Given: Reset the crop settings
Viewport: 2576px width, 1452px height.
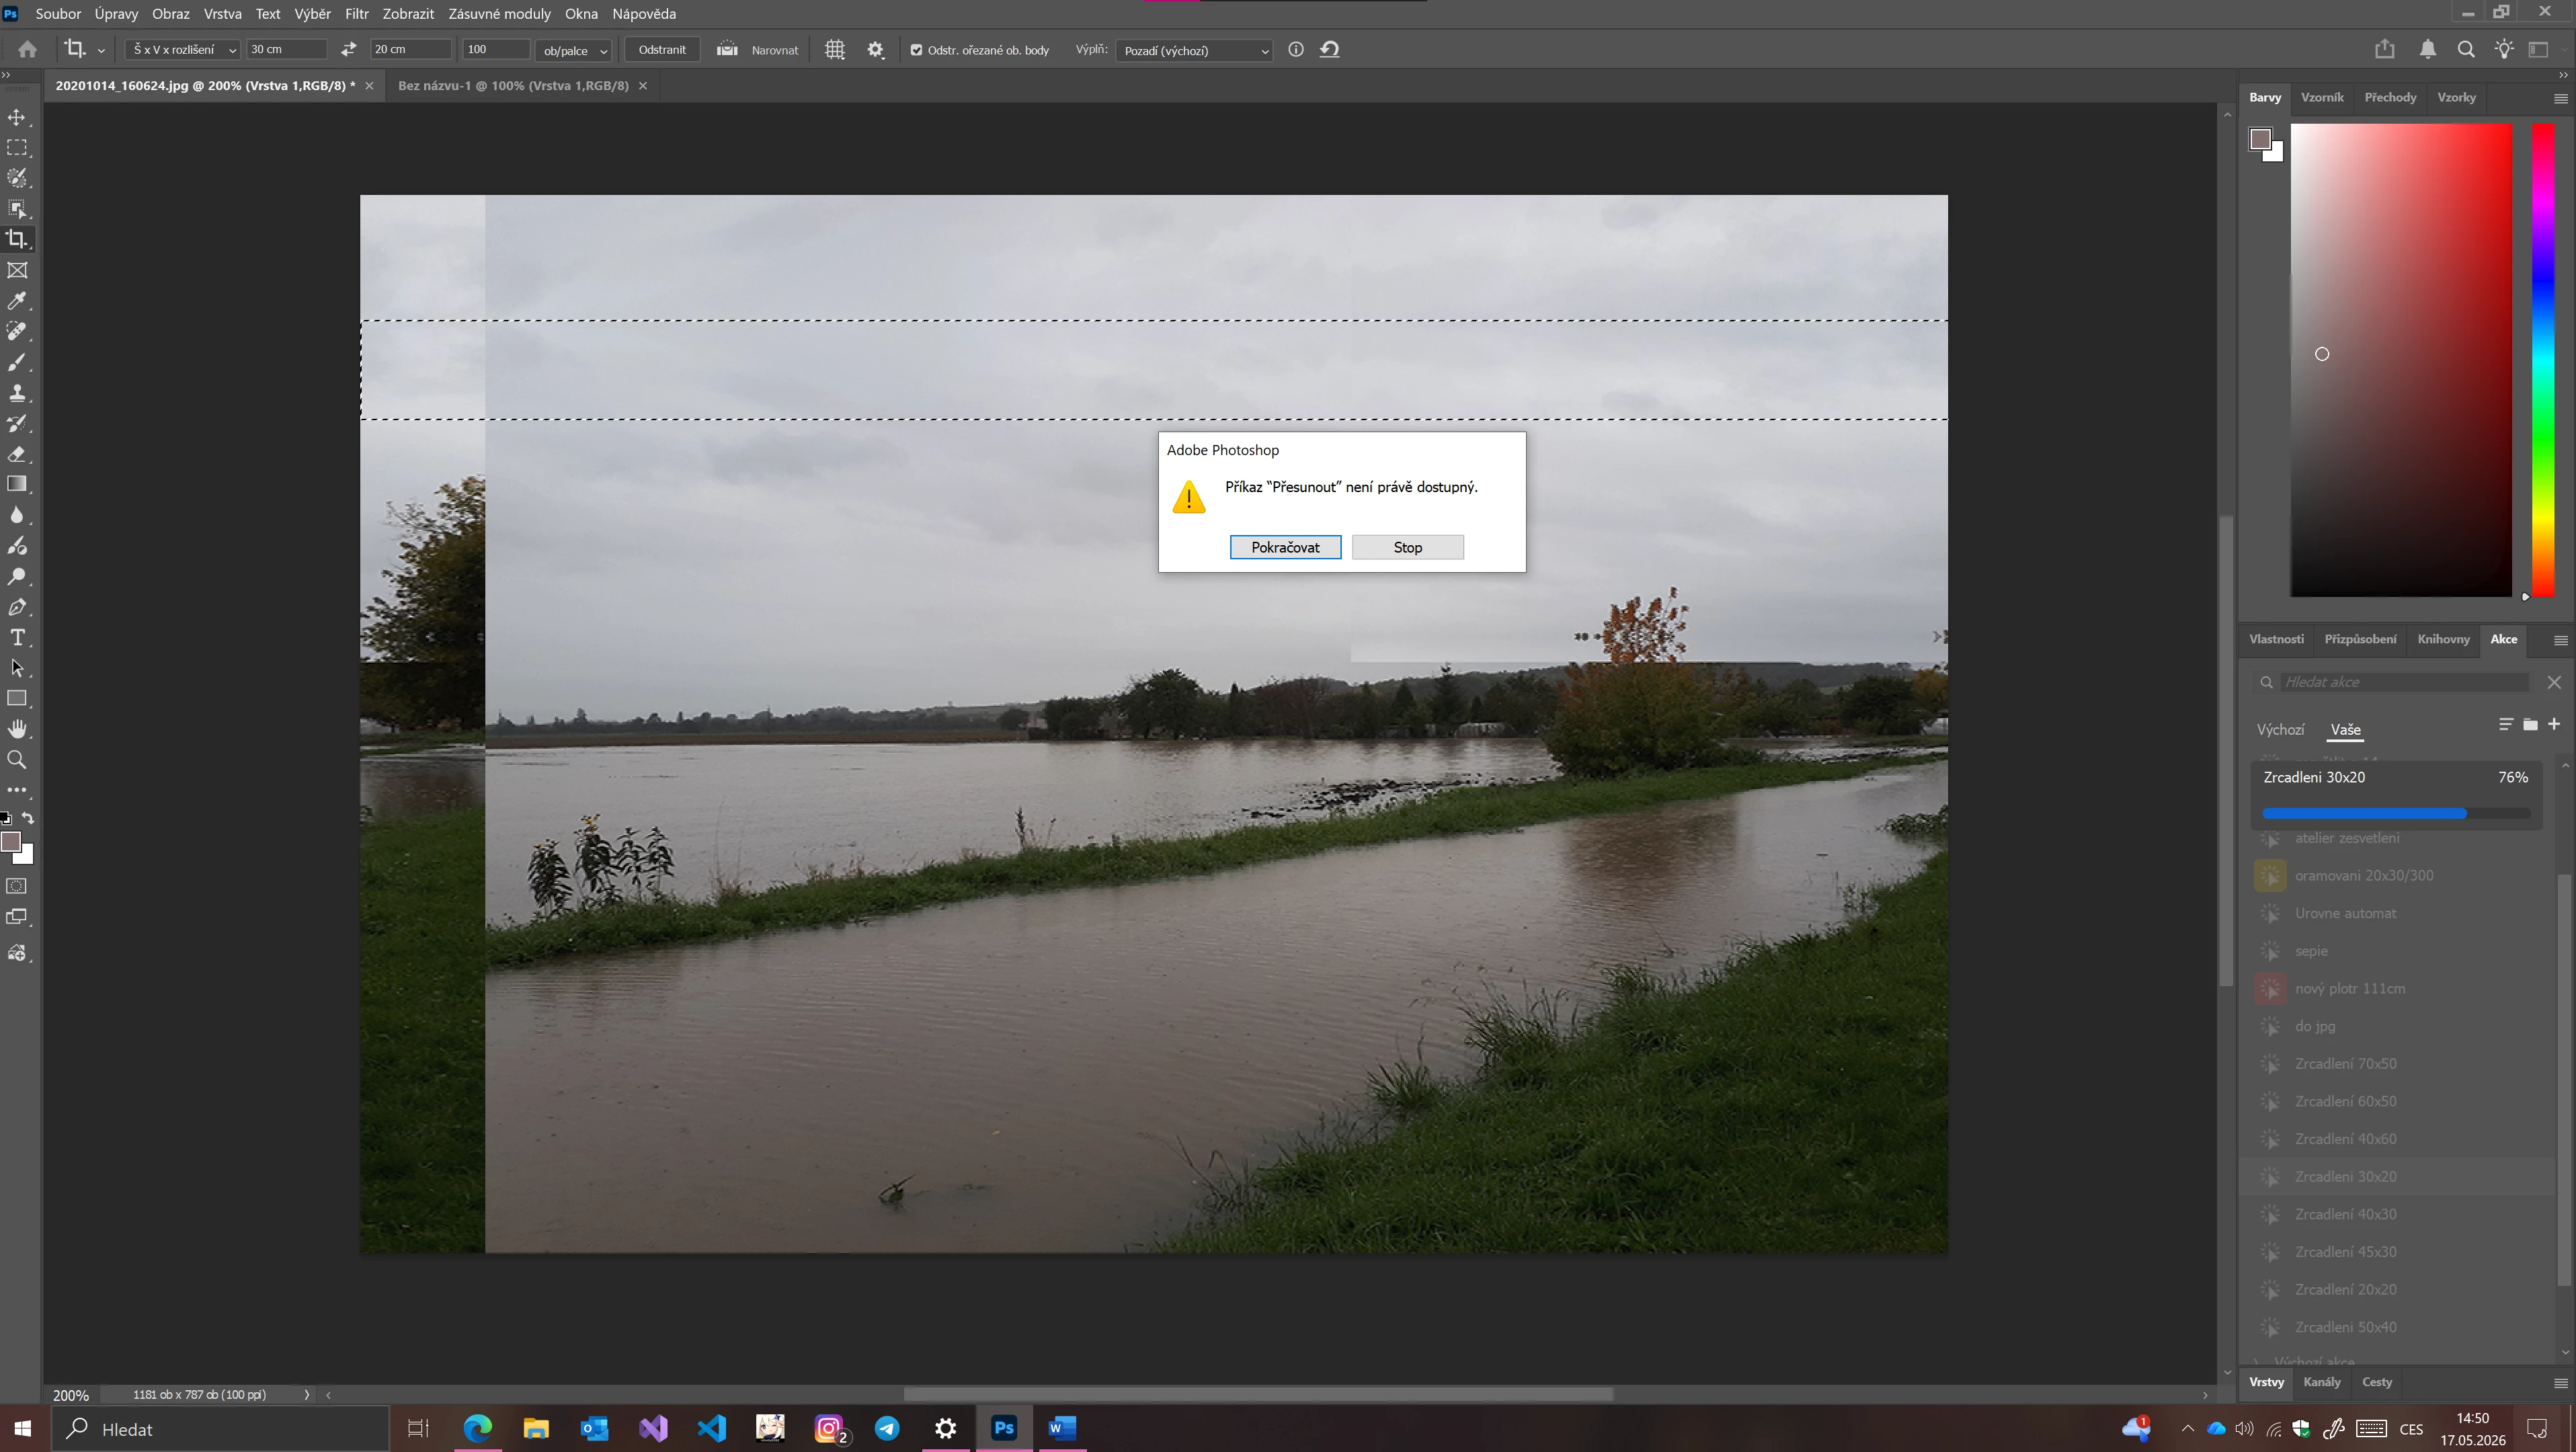Looking at the screenshot, I should [x=1330, y=49].
